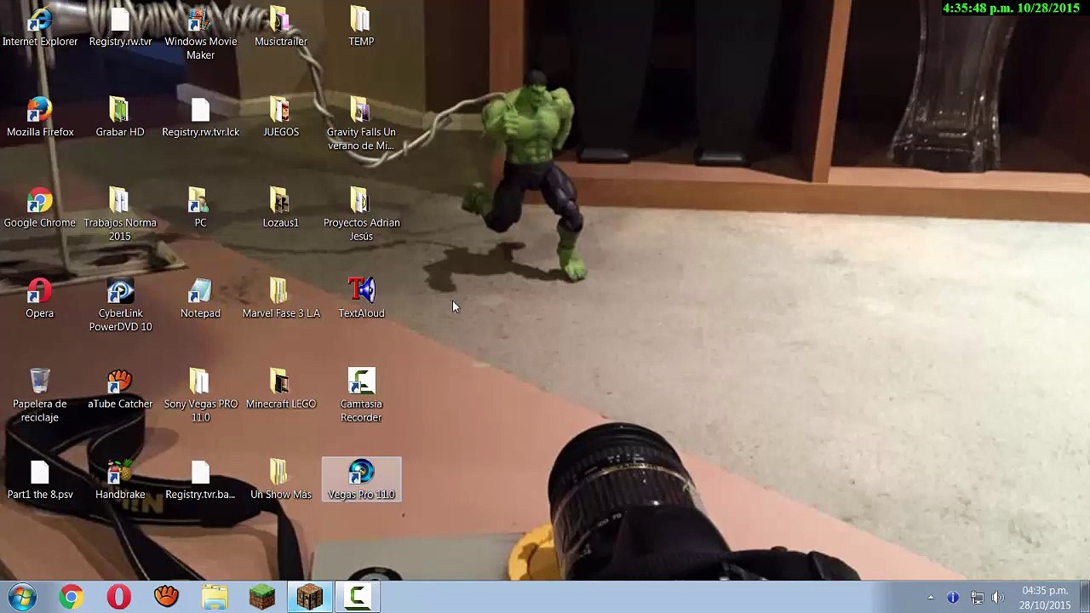Select the Part1 the 8.psv file
Image resolution: width=1090 pixels, height=613 pixels.
(39, 479)
